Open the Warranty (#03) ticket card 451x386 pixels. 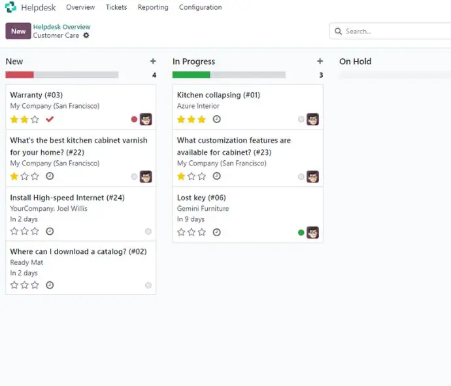(x=81, y=107)
